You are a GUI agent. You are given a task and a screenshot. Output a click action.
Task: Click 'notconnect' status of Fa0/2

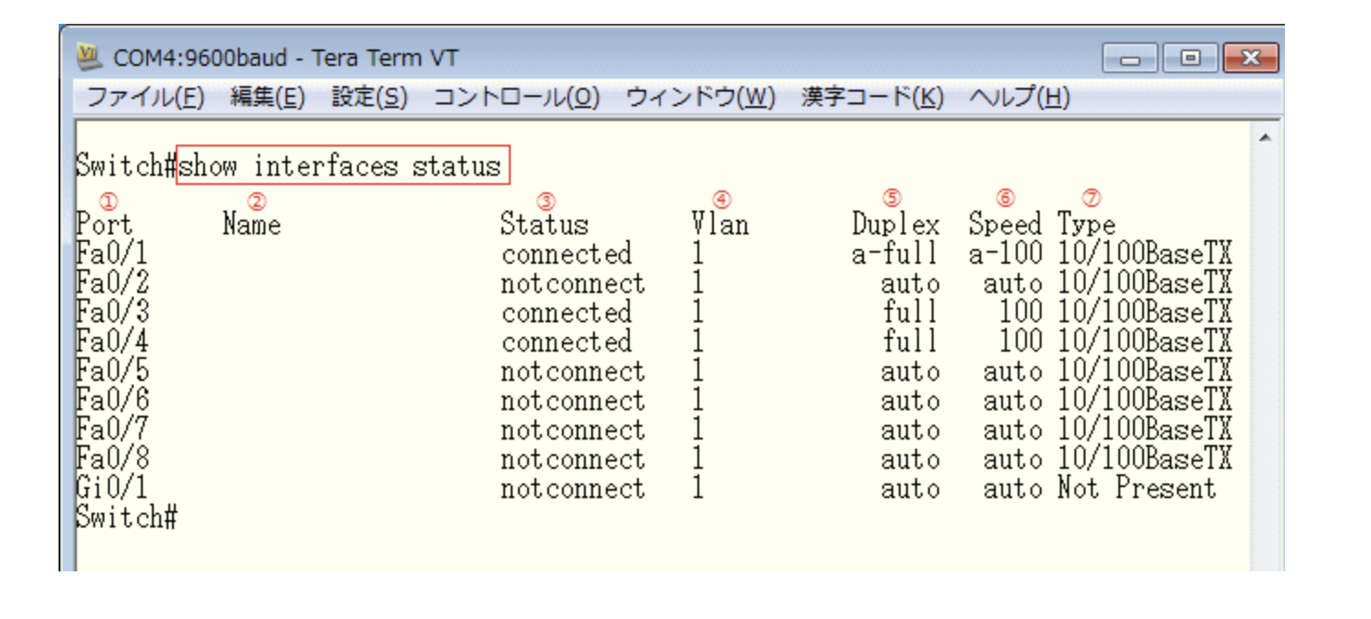pos(573,283)
